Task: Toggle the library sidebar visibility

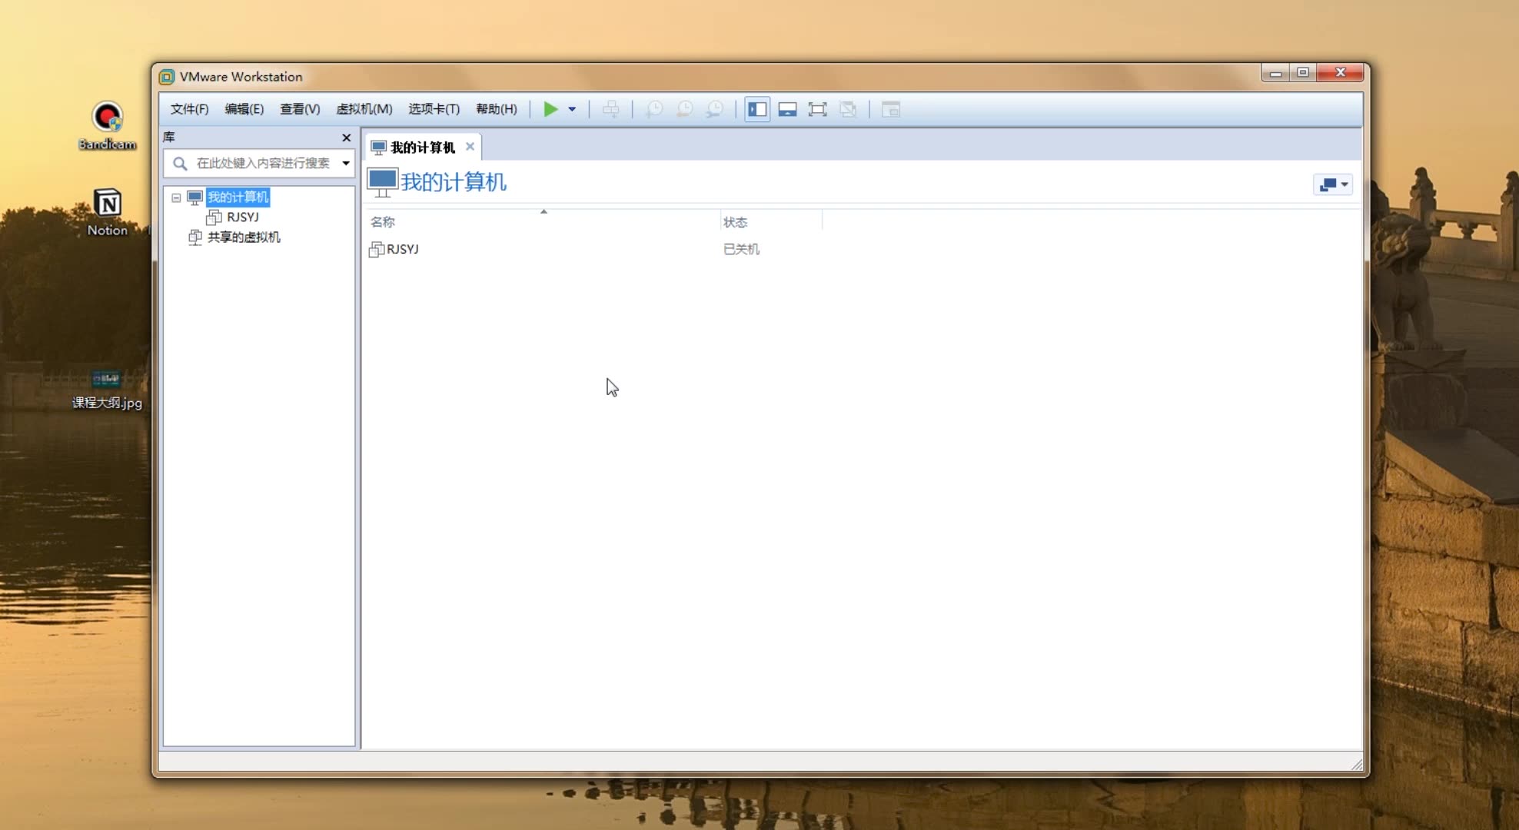Action: 756,109
